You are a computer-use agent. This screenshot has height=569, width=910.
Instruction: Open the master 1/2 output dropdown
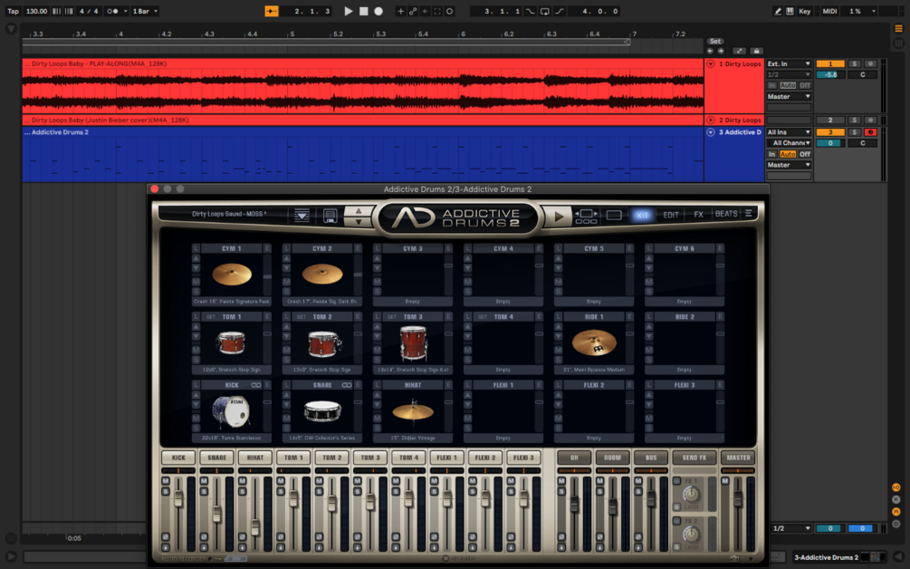click(790, 528)
